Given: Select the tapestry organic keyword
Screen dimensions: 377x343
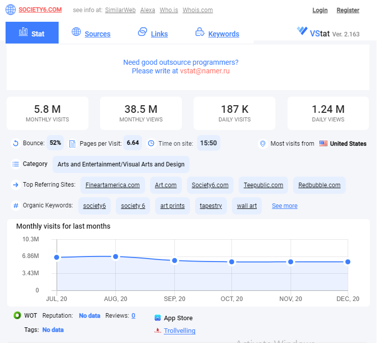Looking at the screenshot, I should pyautogui.click(x=211, y=206).
